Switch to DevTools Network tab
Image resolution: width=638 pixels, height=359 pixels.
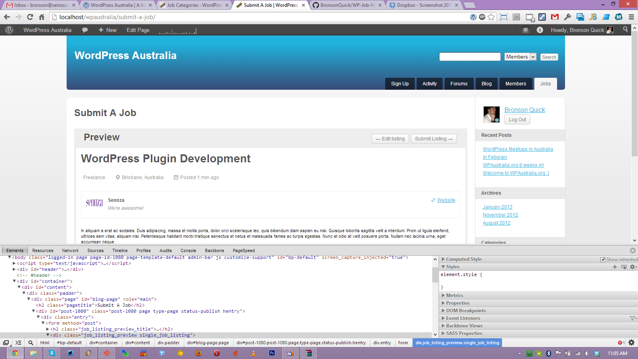click(70, 251)
